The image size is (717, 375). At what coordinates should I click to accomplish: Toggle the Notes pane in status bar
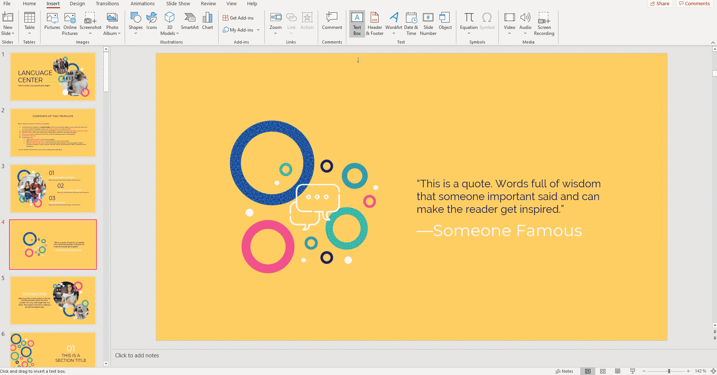coord(564,371)
